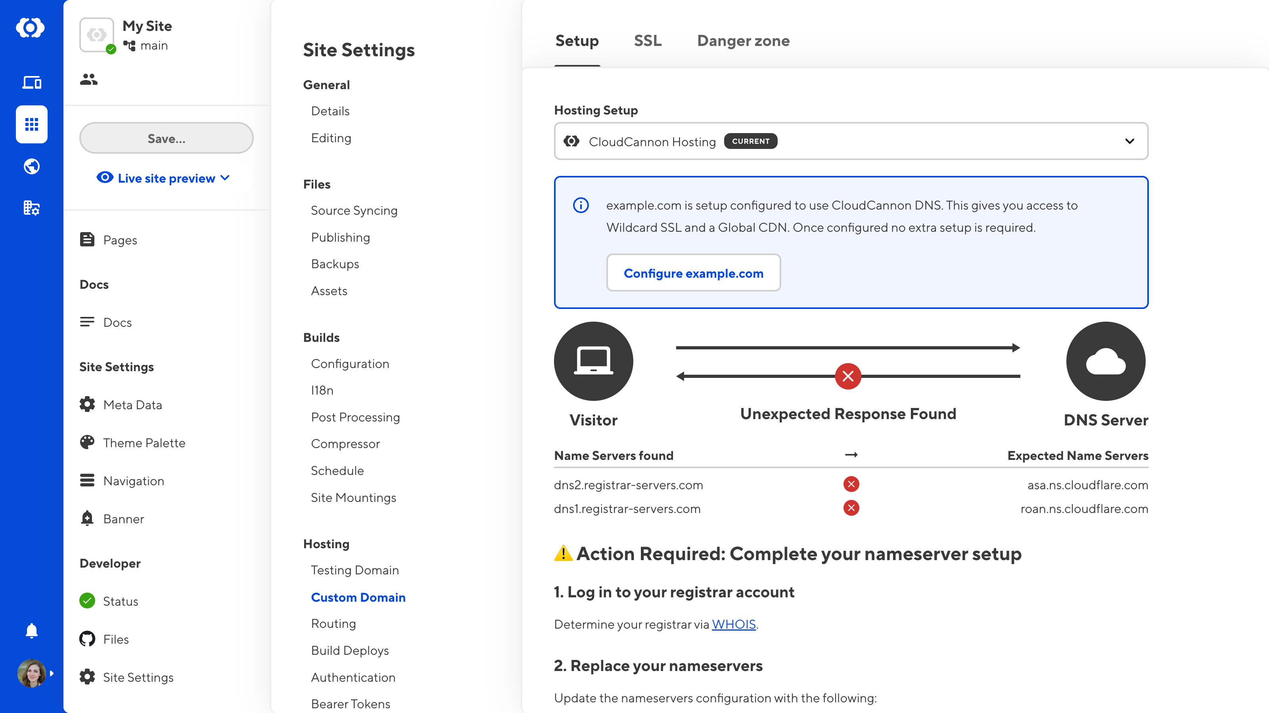Open Publishing settings
The width and height of the screenshot is (1269, 713).
click(x=340, y=237)
